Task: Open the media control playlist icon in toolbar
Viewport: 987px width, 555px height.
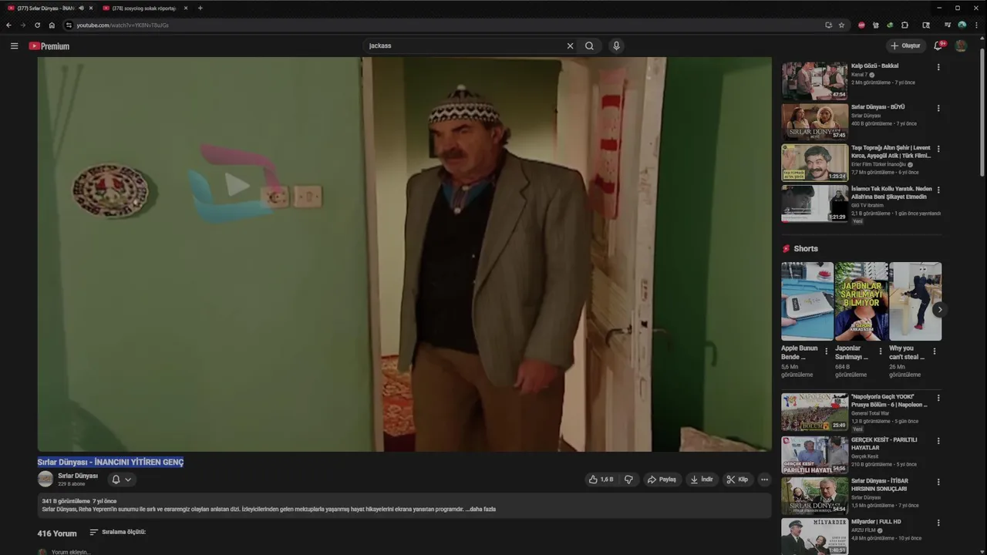Action: coord(947,25)
